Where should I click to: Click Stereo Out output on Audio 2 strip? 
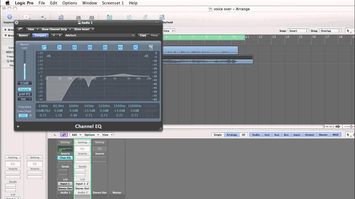[82, 188]
